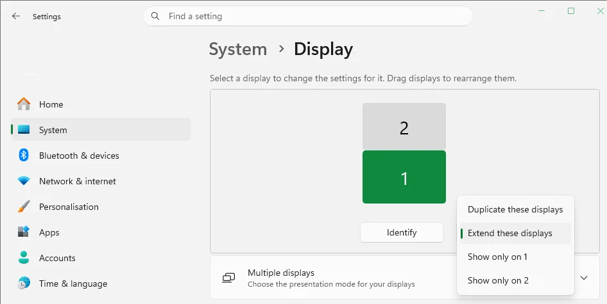607x304 pixels.
Task: Click the Apps icon in sidebar
Action: click(24, 232)
